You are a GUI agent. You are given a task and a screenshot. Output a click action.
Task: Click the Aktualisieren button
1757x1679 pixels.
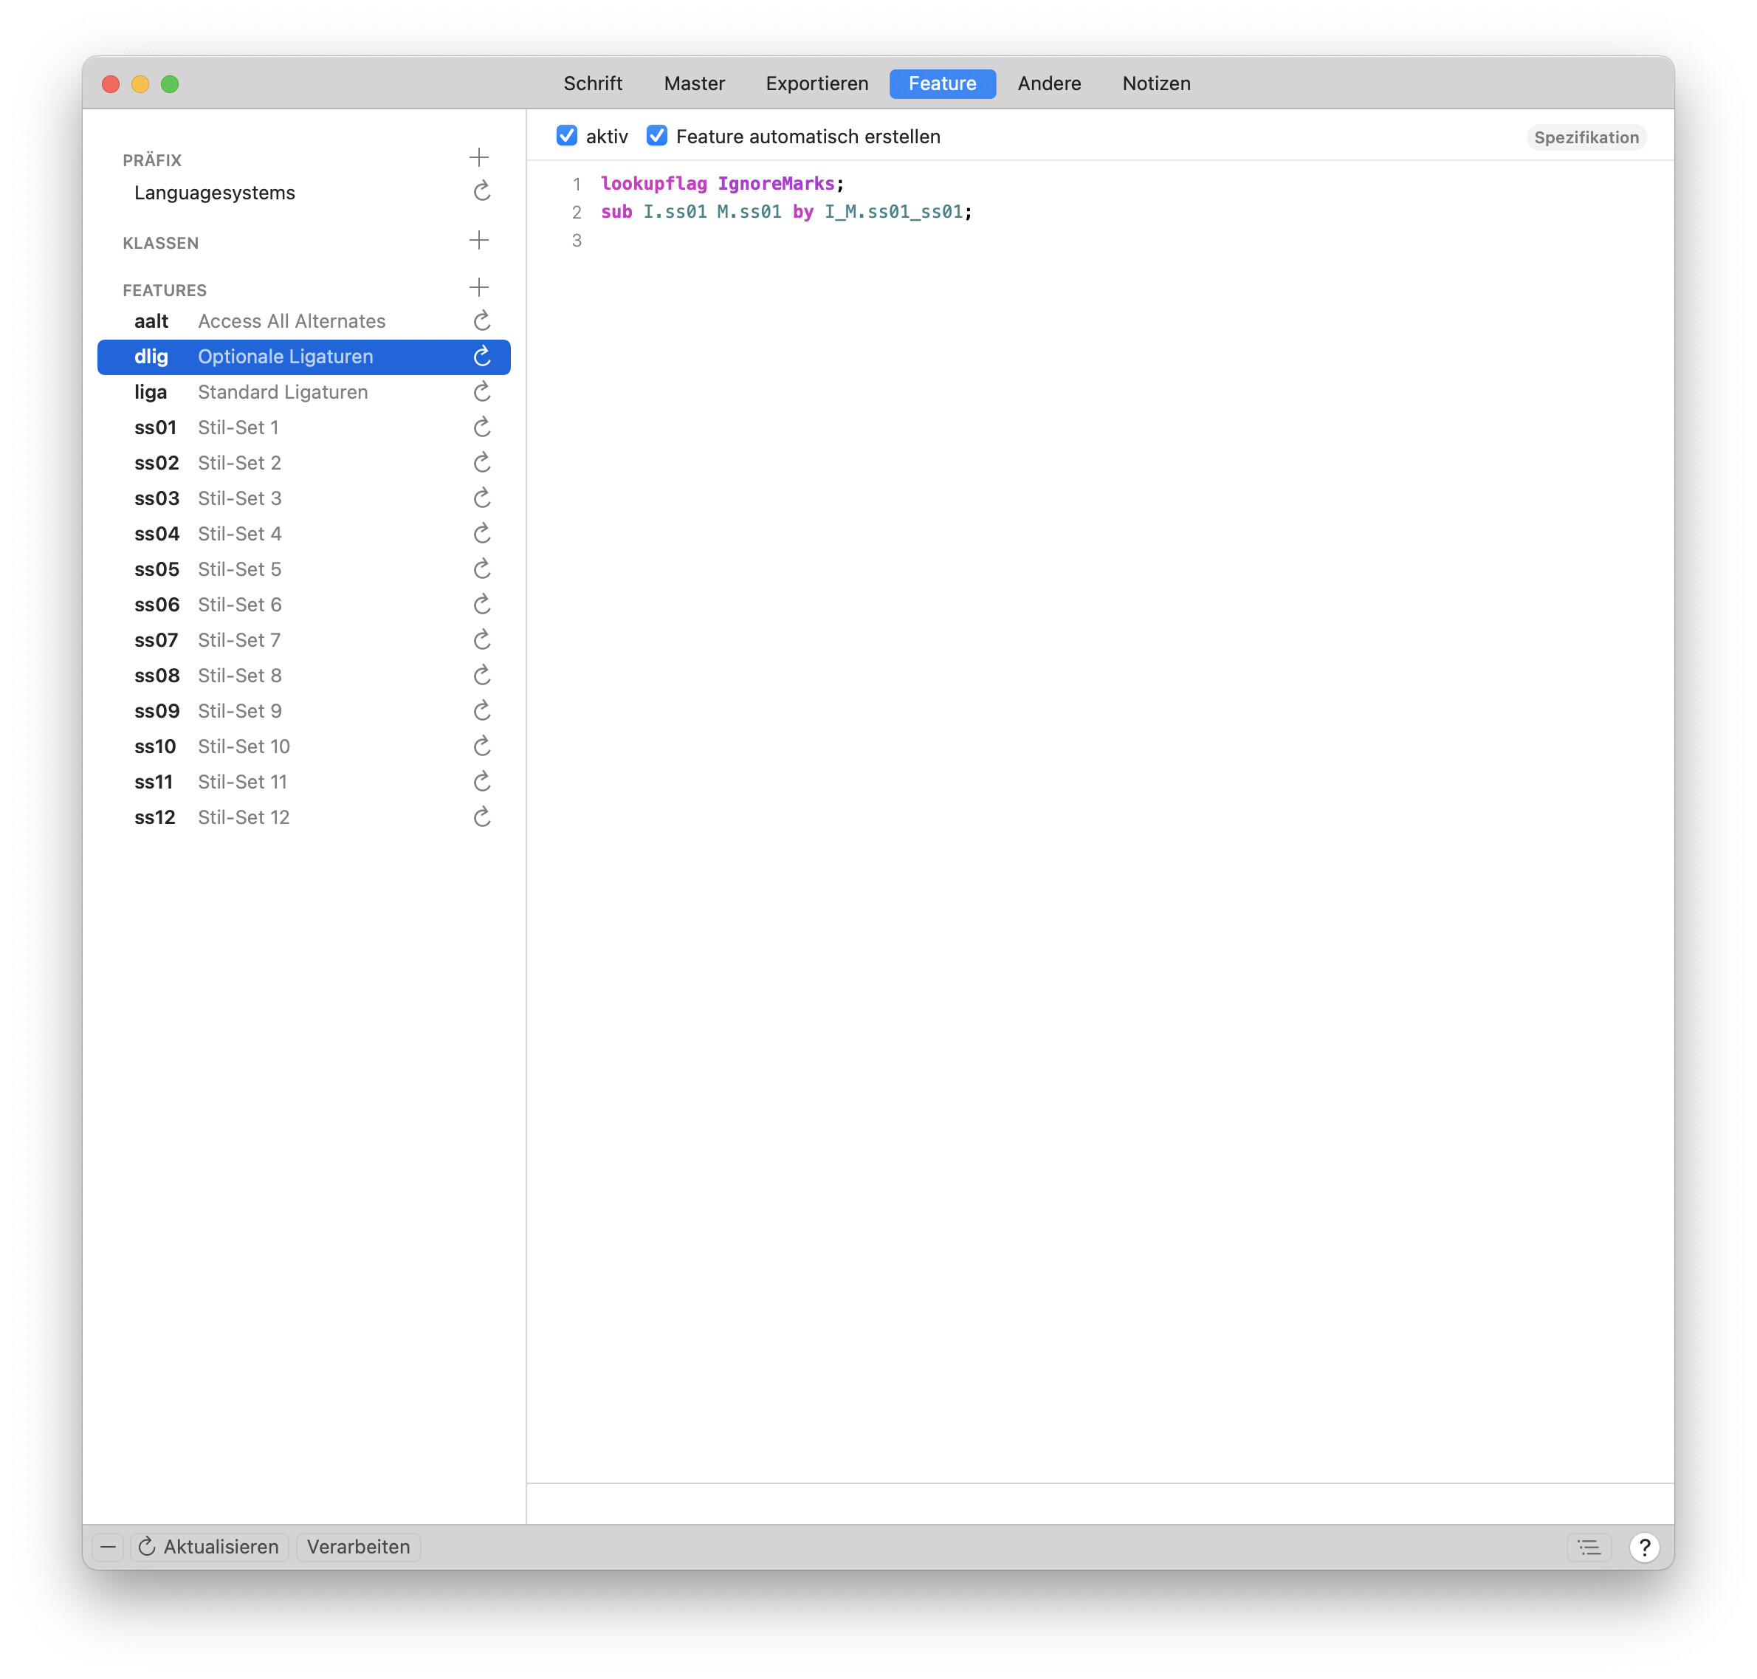(x=210, y=1547)
